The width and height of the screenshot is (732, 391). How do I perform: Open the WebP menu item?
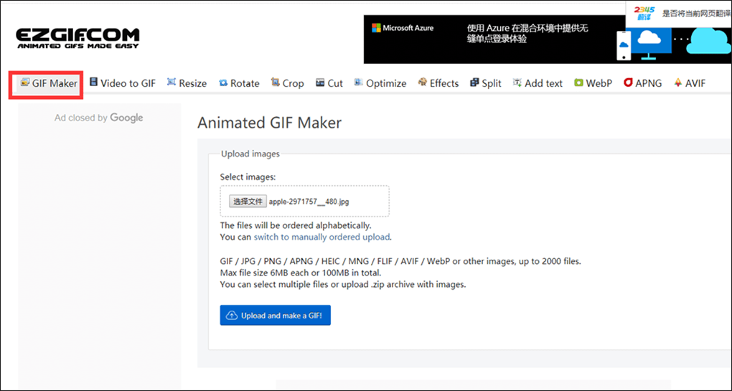tap(593, 83)
